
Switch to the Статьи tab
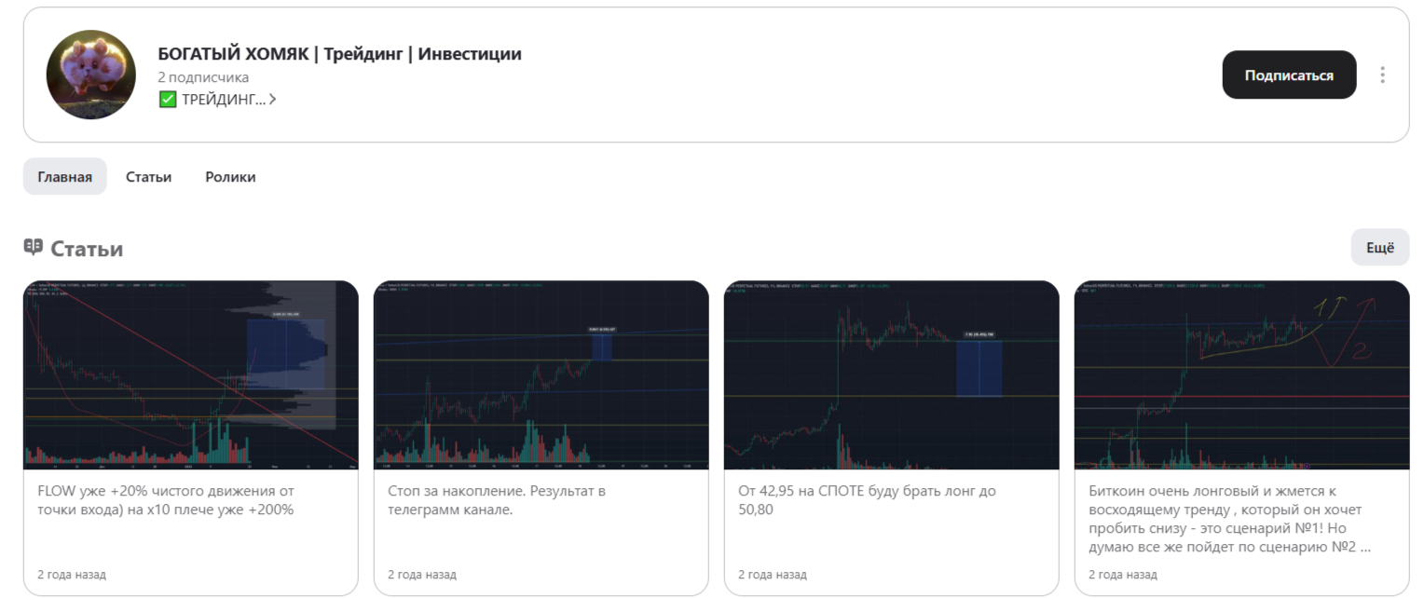pyautogui.click(x=148, y=177)
